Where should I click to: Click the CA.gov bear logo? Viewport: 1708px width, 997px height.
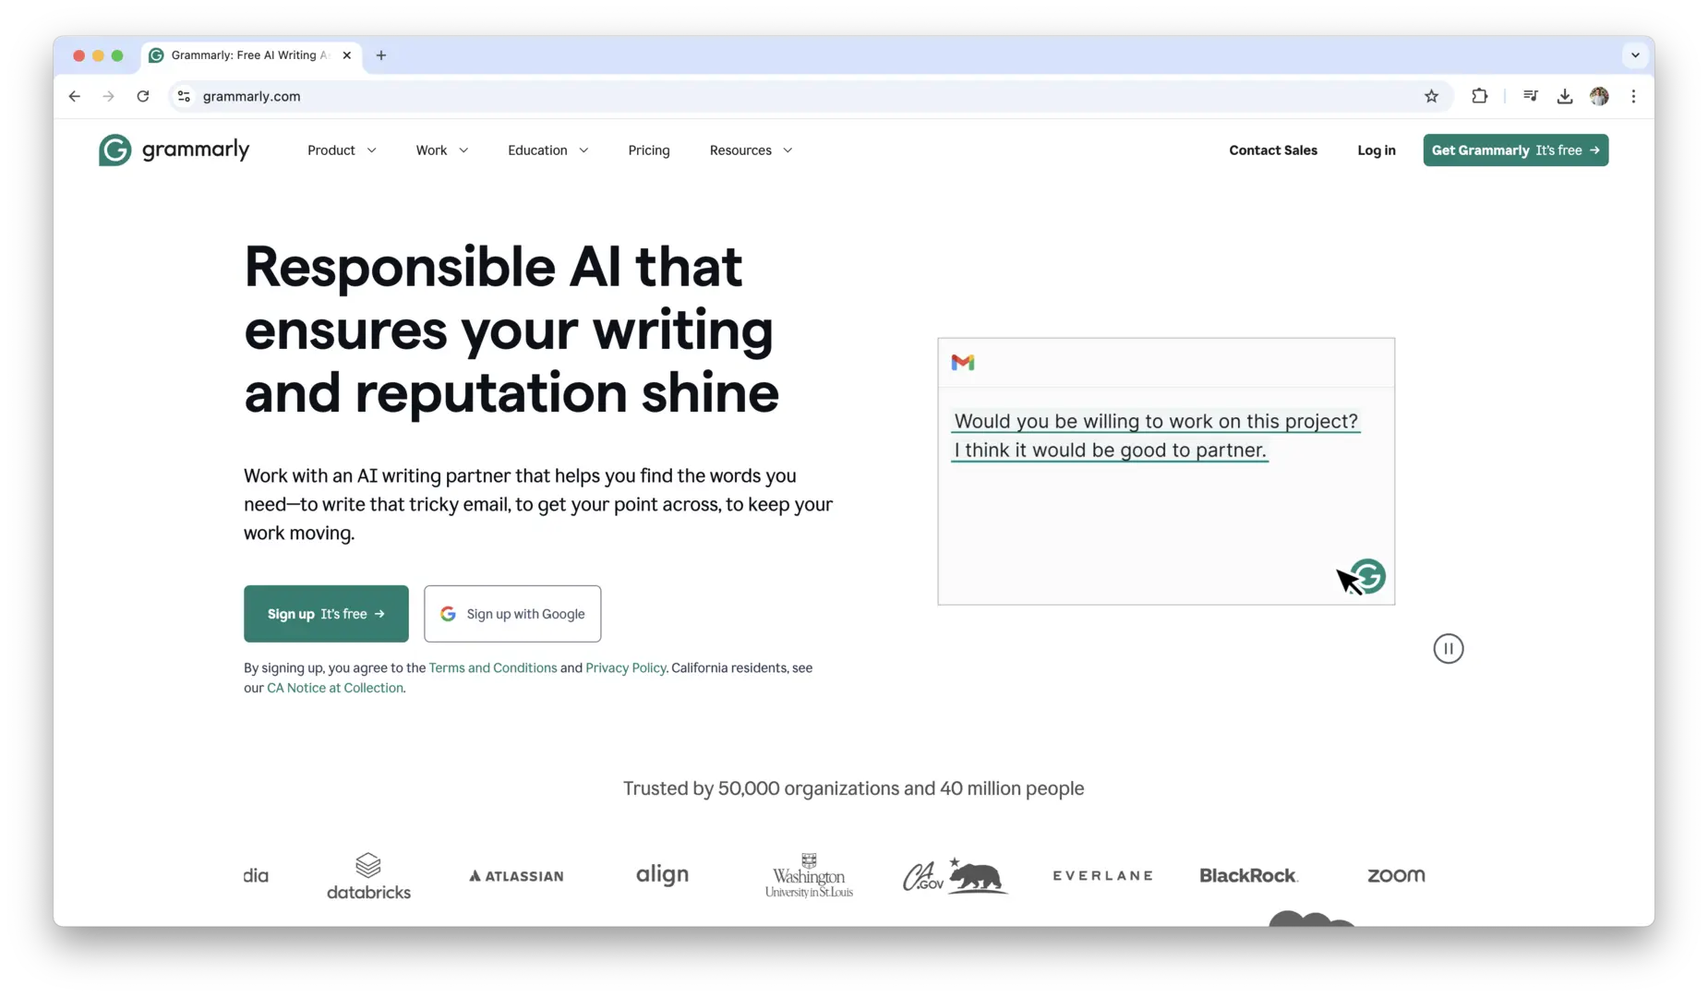pyautogui.click(x=955, y=875)
